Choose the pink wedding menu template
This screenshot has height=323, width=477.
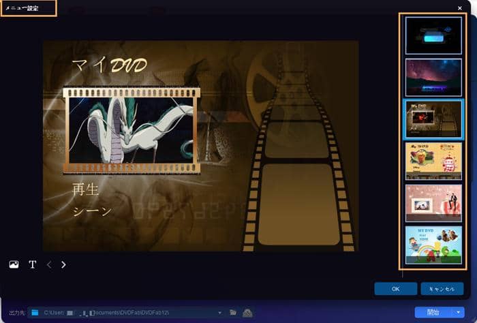(433, 203)
